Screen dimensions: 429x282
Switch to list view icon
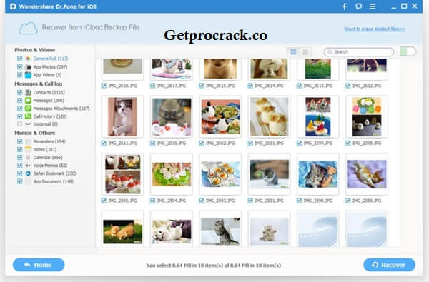coord(305,51)
